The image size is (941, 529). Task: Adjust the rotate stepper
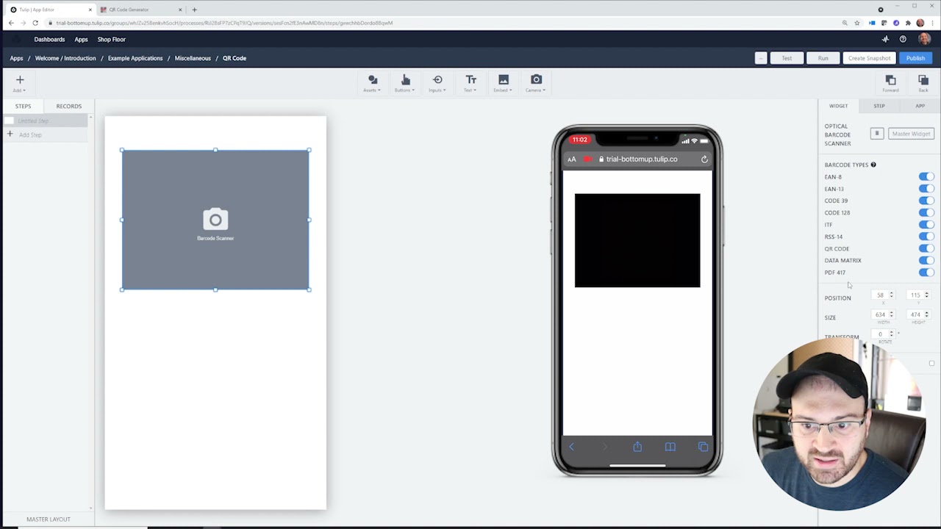(x=892, y=334)
